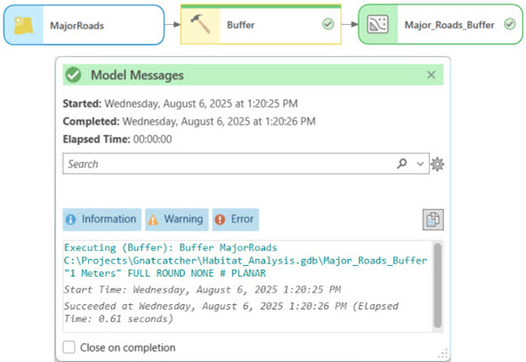Click the checkmark on Major_Roads_Buffer node
The width and height of the screenshot is (526, 362).
tap(510, 24)
